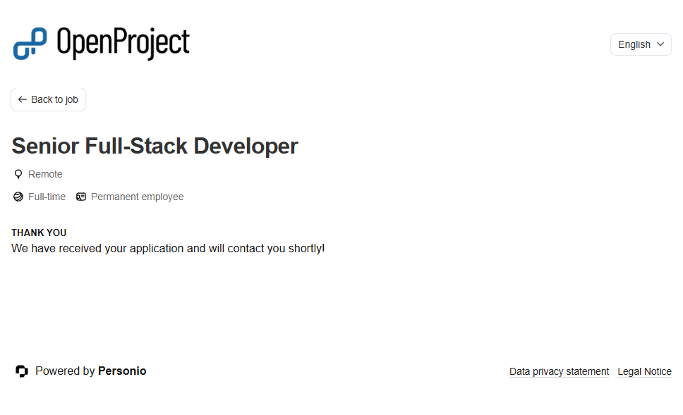
Task: Click the Full-time schedule icon
Action: 18,197
